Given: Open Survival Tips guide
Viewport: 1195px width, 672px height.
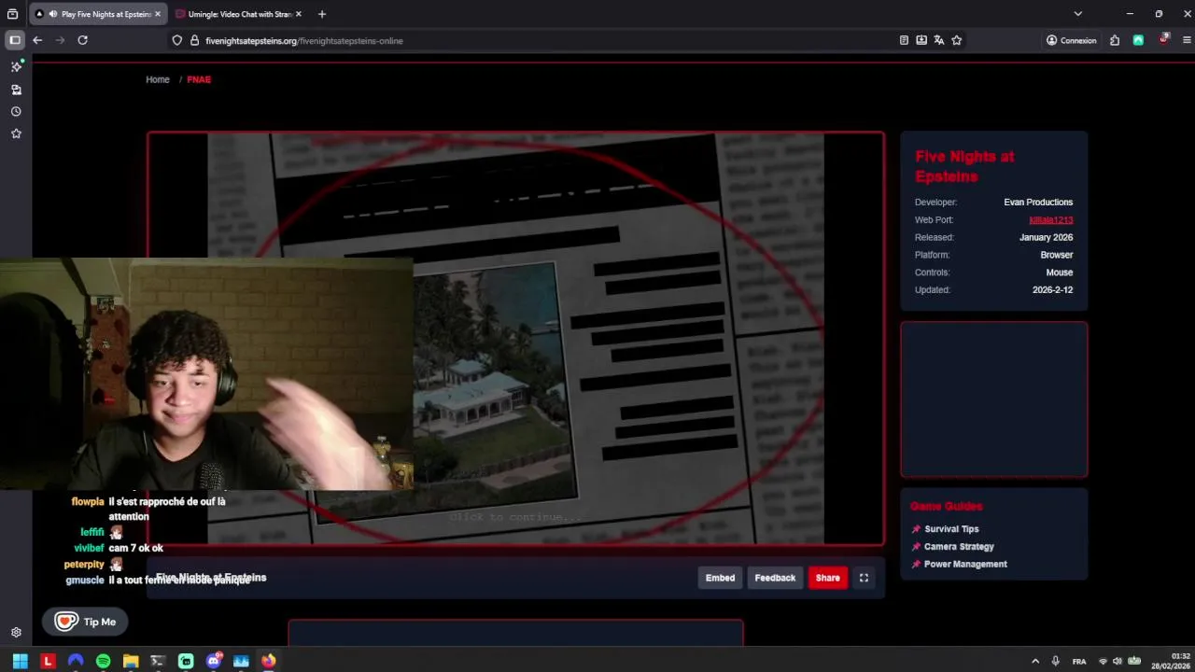Looking at the screenshot, I should coord(951,529).
